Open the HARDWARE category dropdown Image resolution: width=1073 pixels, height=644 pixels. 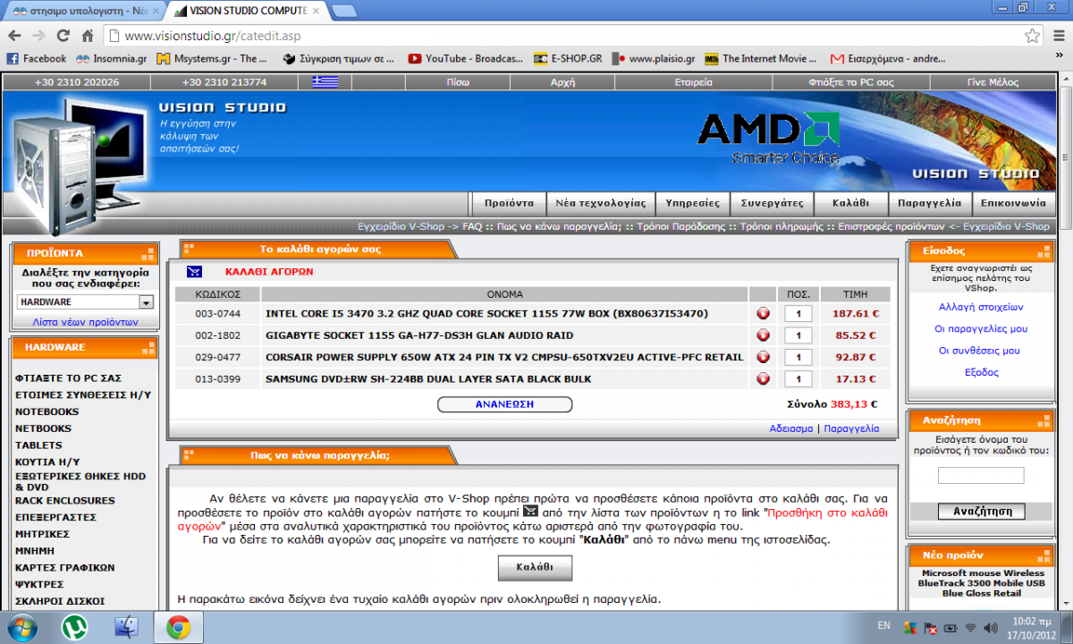[x=85, y=302]
